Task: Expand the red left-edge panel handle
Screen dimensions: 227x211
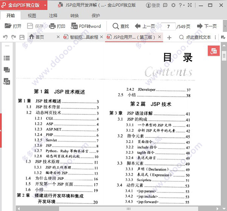Action: pos(1,131)
